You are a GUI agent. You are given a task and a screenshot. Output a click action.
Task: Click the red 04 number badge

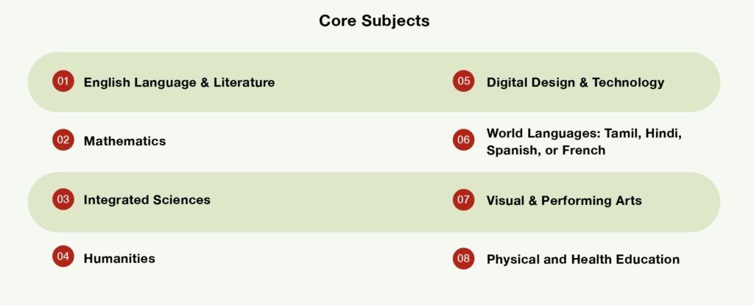pyautogui.click(x=63, y=256)
